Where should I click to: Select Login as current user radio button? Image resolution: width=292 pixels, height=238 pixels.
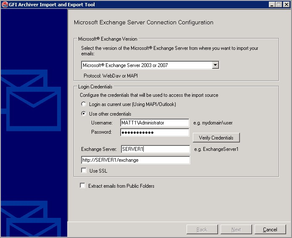84,104
